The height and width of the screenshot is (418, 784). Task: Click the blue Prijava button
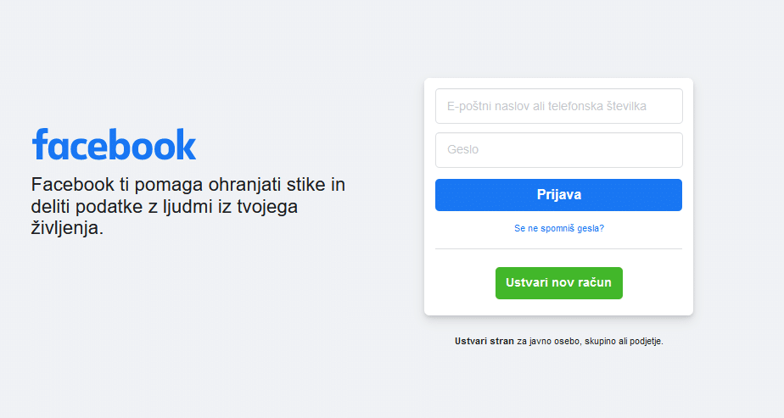pyautogui.click(x=558, y=195)
